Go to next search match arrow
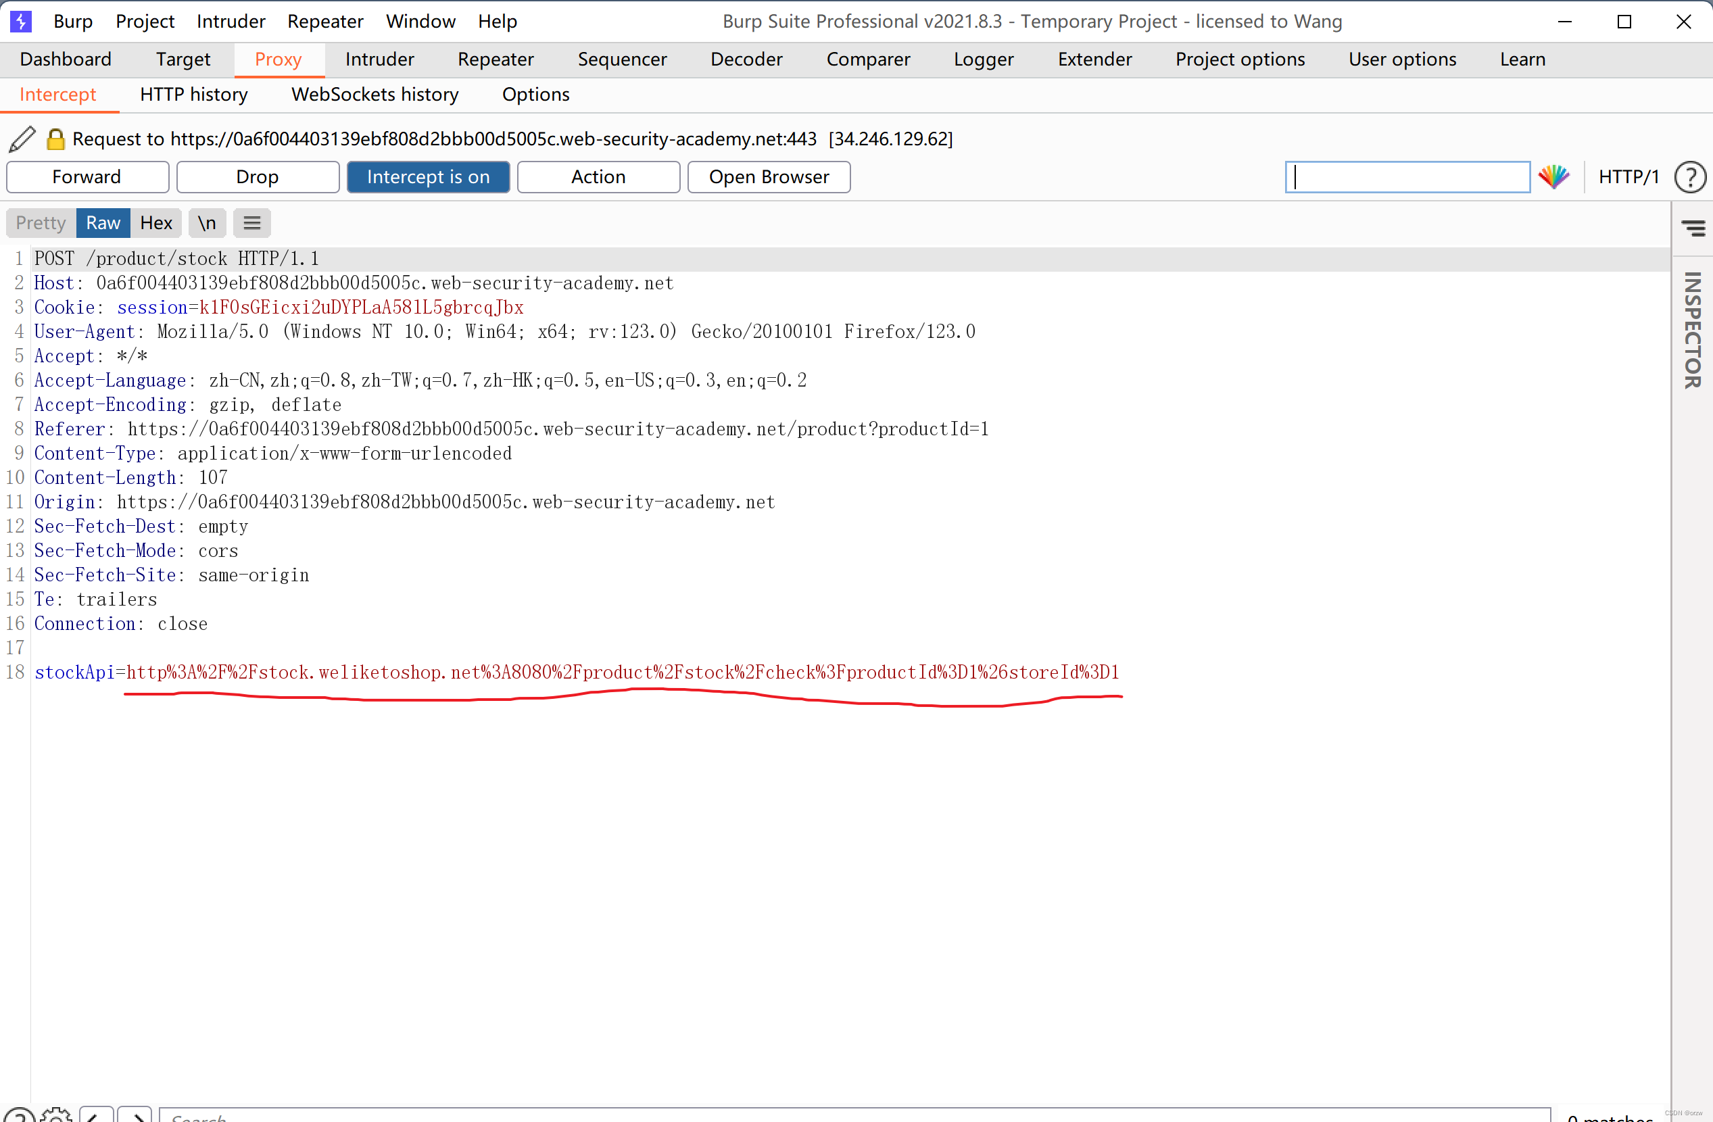1713x1122 pixels. coord(135,1115)
